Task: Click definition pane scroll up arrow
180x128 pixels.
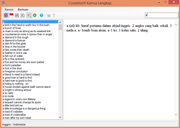Action: pos(176,25)
